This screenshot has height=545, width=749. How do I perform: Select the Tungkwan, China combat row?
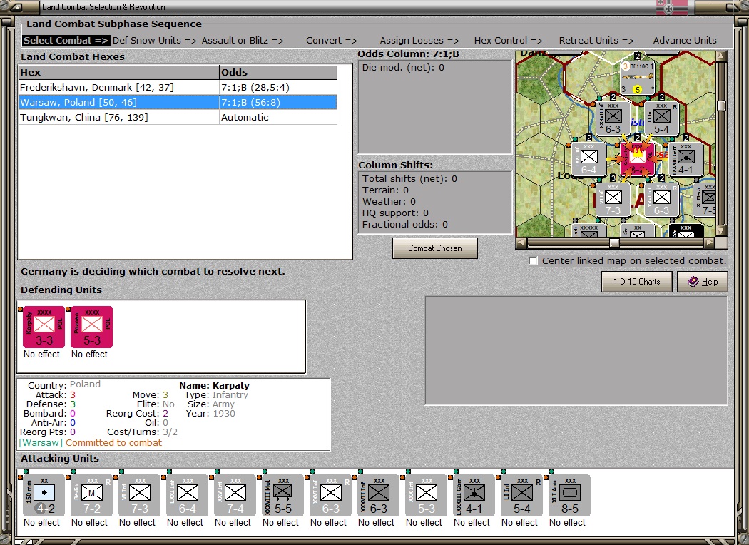178,118
